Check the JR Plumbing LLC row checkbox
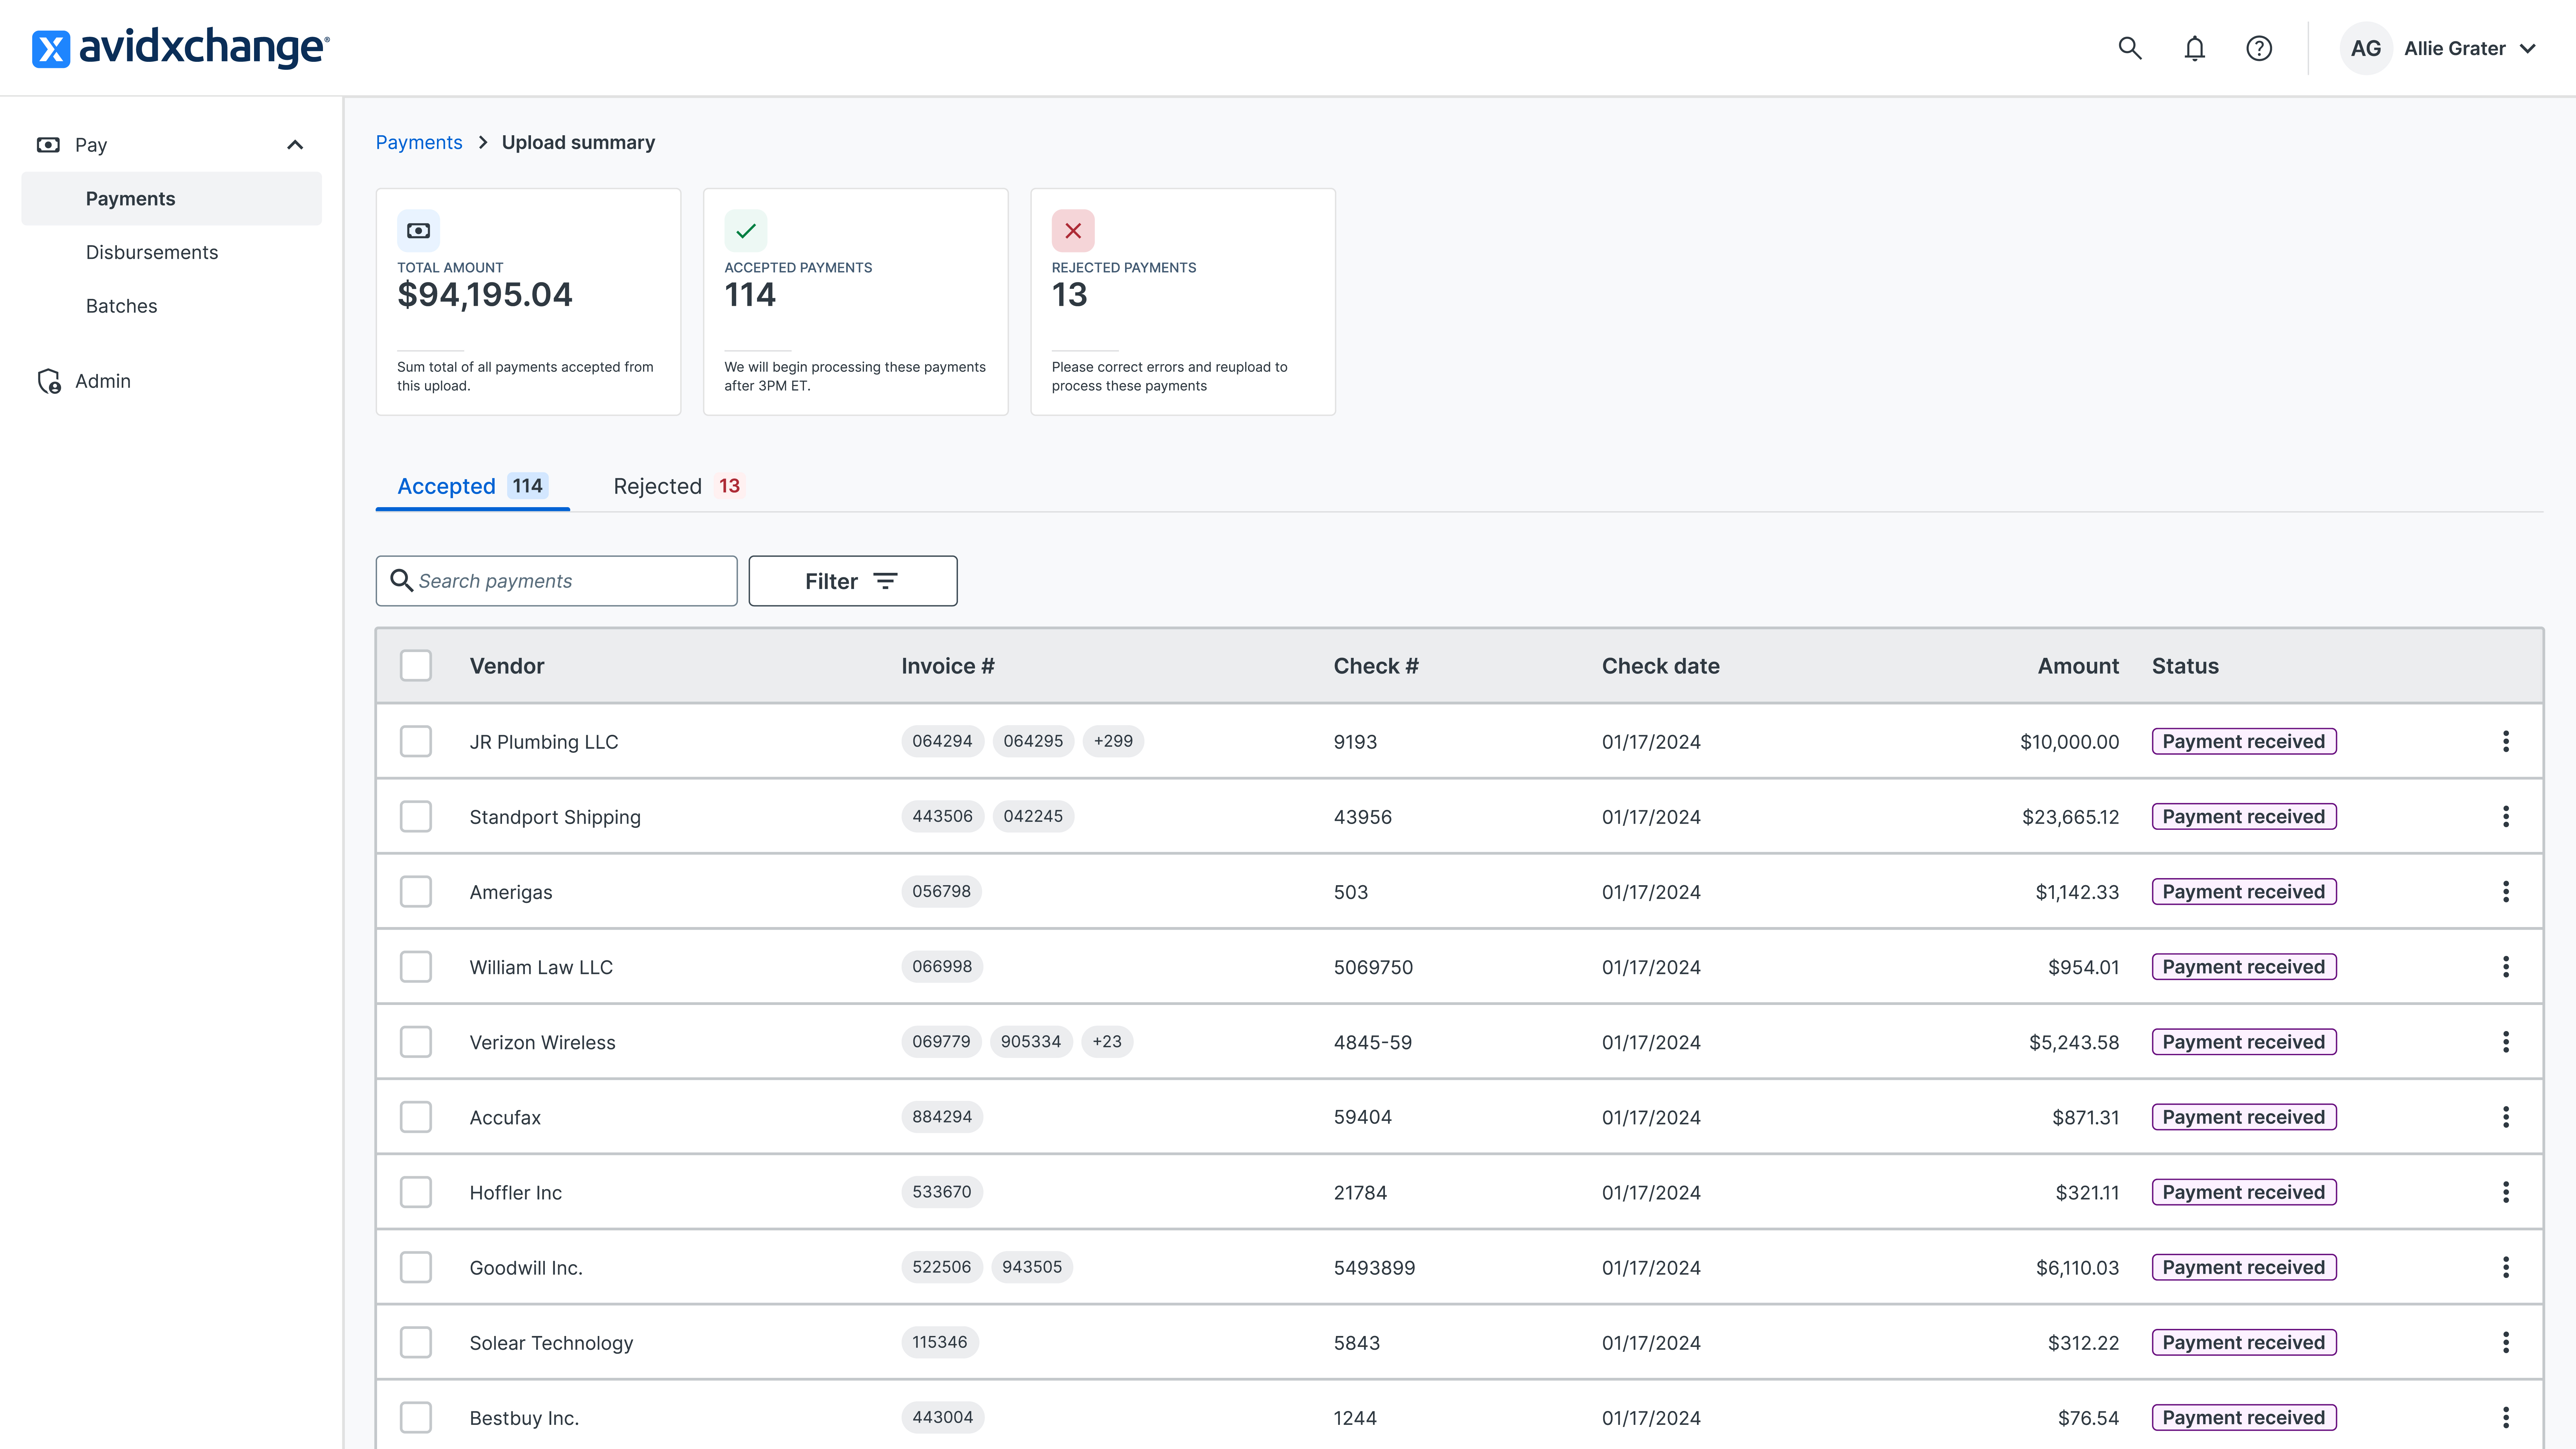 click(x=416, y=741)
